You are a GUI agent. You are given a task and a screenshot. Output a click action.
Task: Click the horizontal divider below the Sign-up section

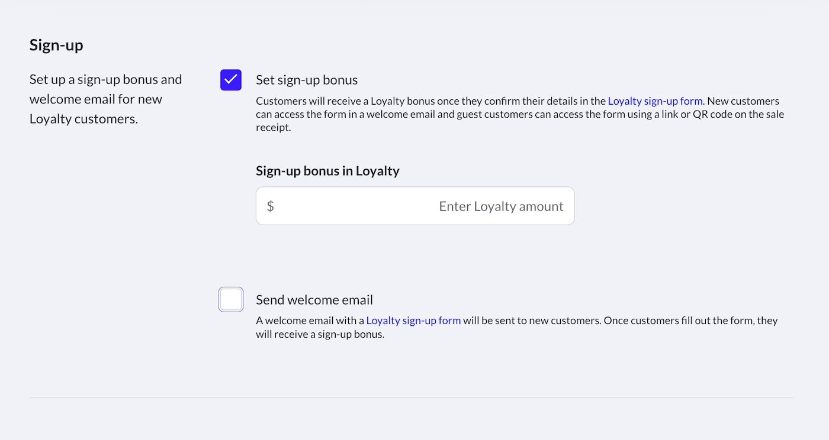(x=412, y=397)
